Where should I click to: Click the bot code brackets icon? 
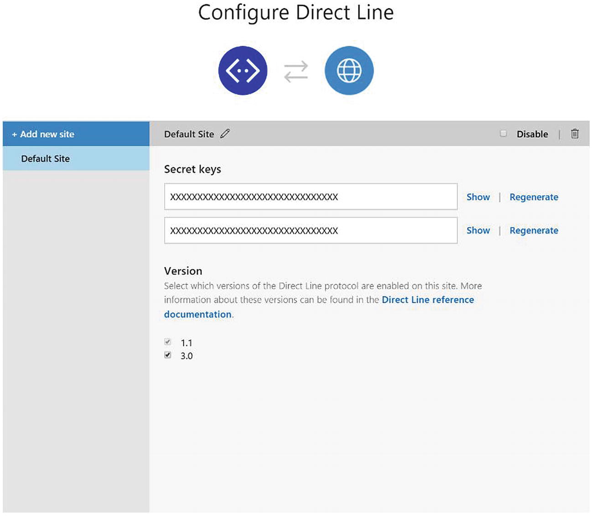tap(243, 71)
